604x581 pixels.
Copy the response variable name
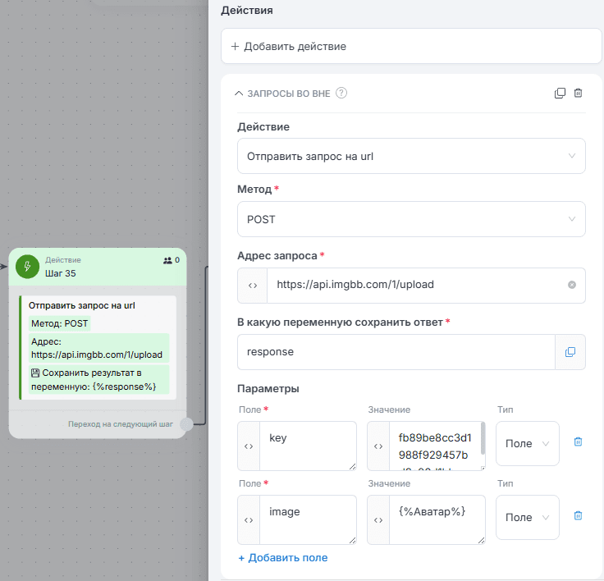(570, 352)
